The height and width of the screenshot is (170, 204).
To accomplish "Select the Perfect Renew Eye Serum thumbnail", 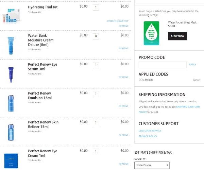I will (11, 75).
